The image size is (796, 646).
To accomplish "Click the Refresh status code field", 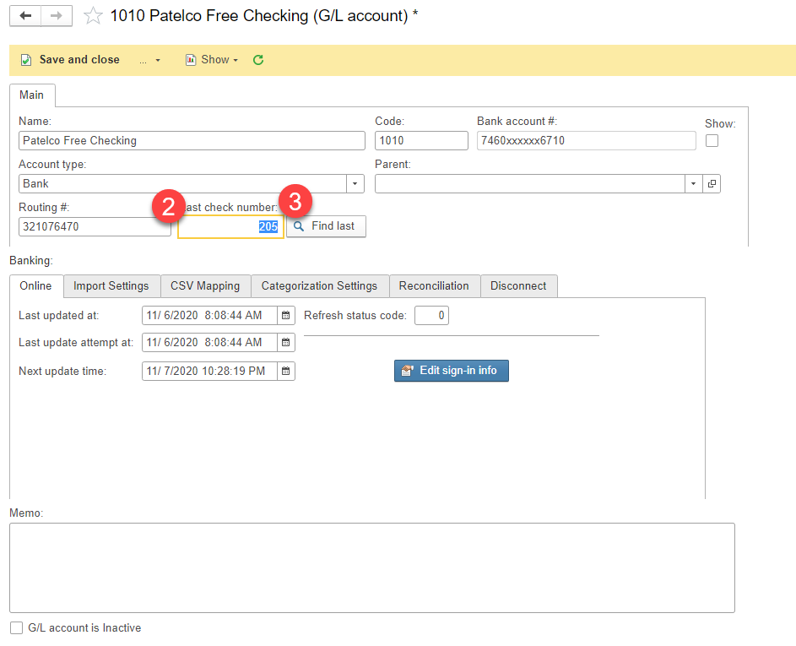I will pos(431,315).
